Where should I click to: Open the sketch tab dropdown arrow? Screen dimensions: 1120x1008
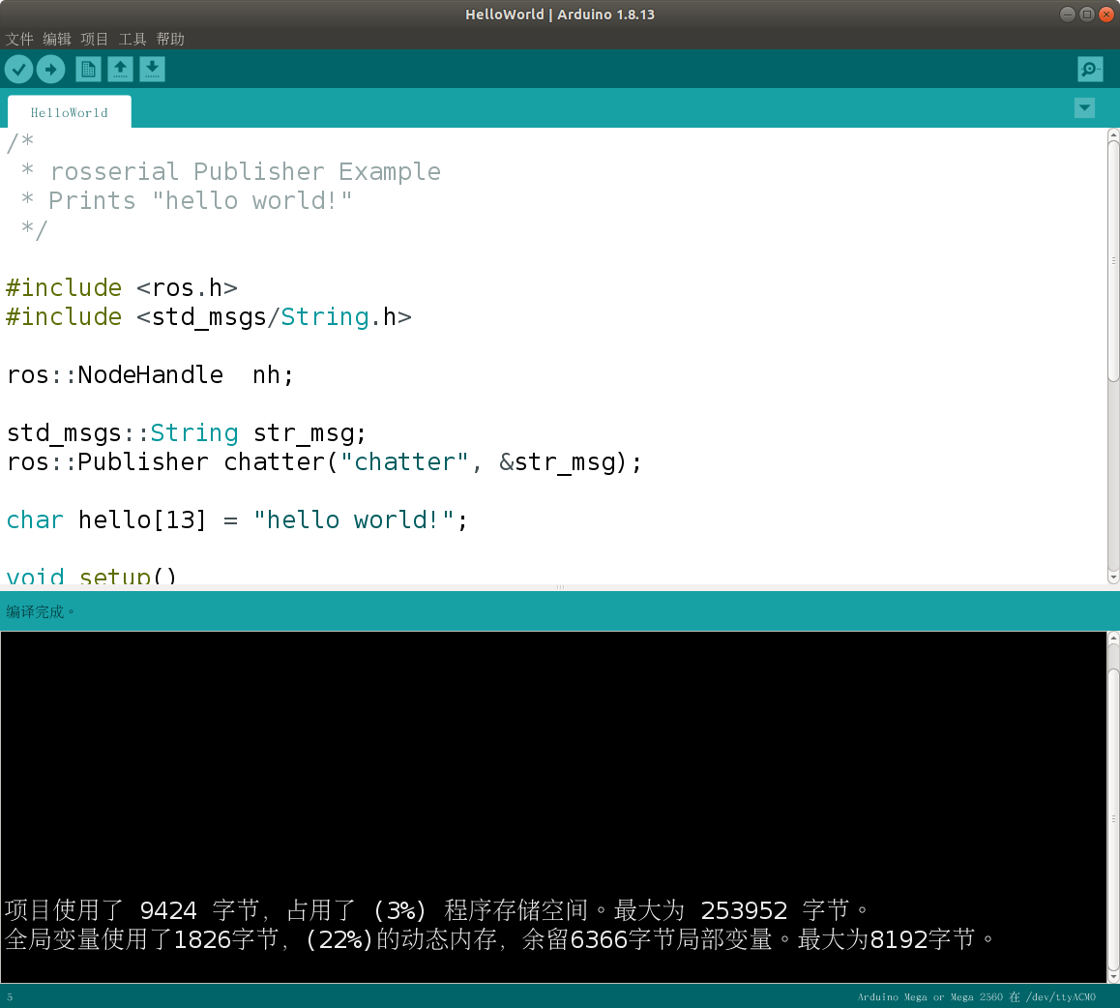(x=1084, y=107)
